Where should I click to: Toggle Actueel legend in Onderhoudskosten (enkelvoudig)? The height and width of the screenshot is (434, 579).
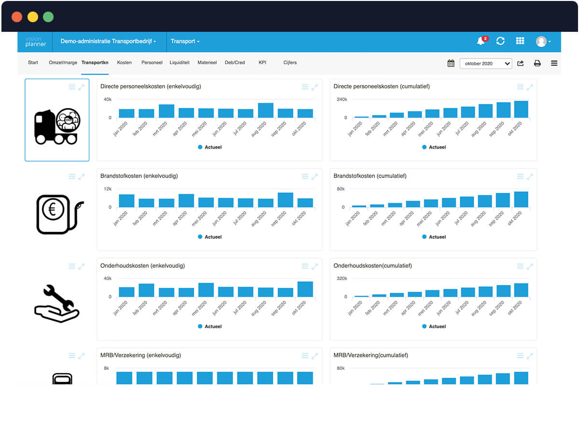pyautogui.click(x=209, y=326)
